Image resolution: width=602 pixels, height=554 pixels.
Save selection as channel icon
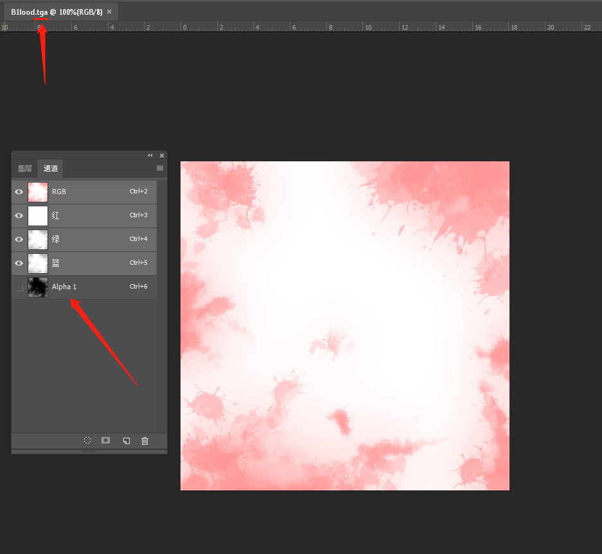(105, 440)
